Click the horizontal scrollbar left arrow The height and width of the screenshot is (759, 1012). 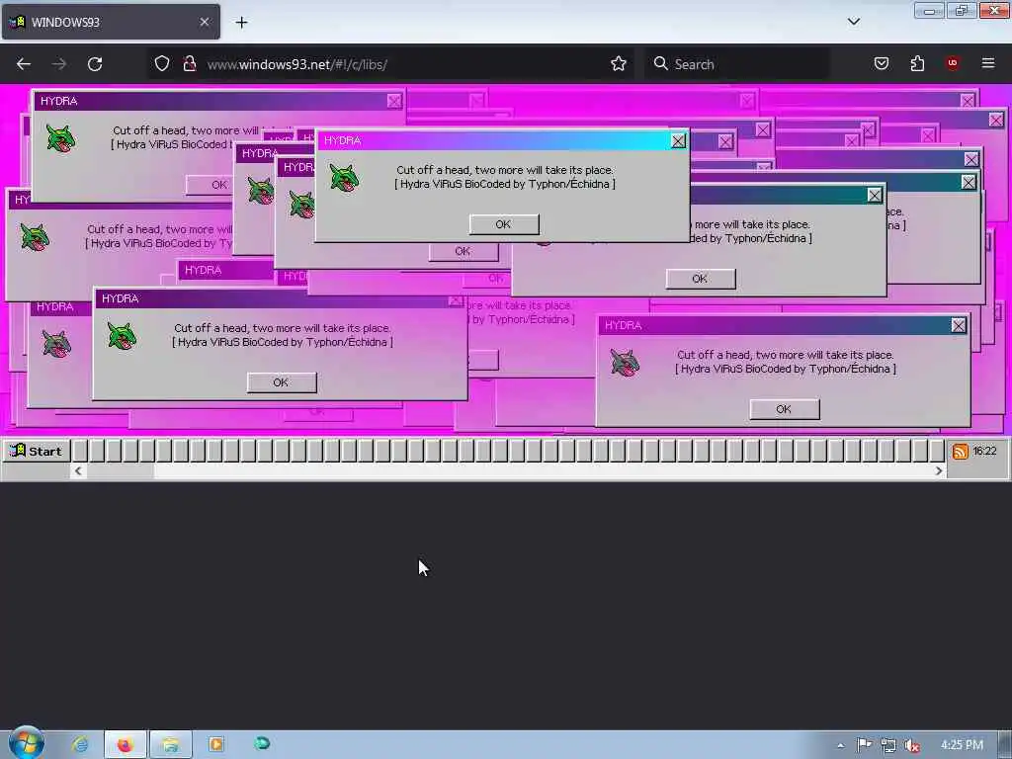tap(78, 471)
